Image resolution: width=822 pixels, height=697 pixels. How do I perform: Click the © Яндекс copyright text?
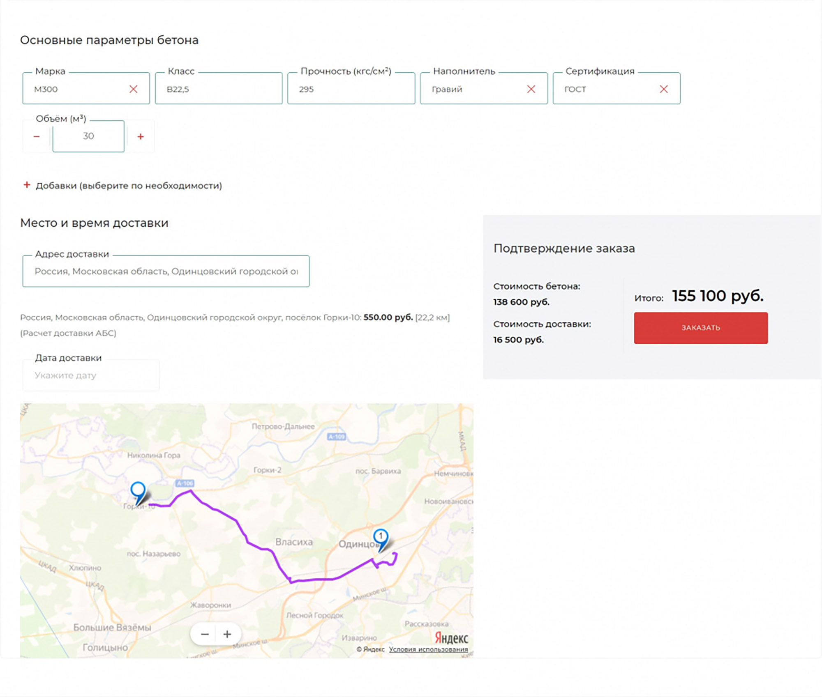click(370, 649)
